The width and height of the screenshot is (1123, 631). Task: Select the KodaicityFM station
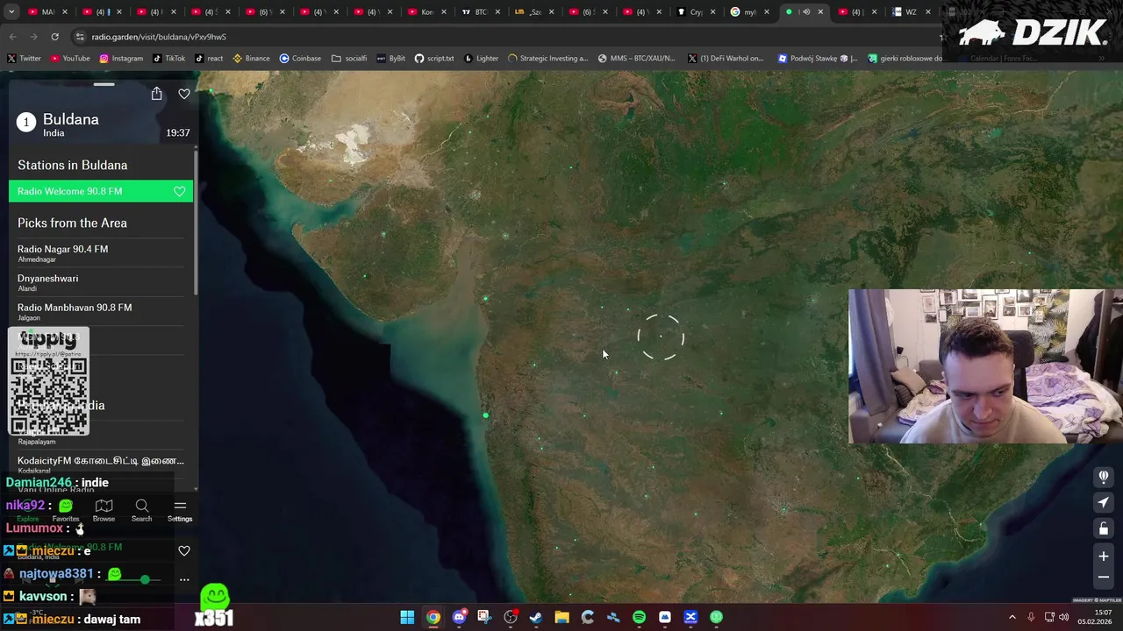[101, 464]
